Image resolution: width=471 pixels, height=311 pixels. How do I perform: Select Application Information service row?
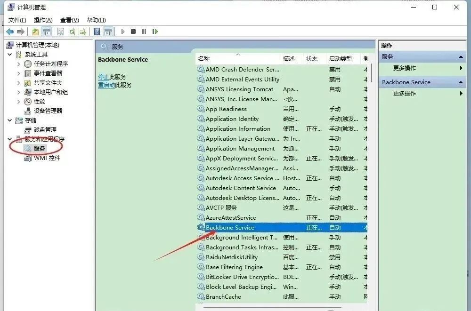(282, 129)
